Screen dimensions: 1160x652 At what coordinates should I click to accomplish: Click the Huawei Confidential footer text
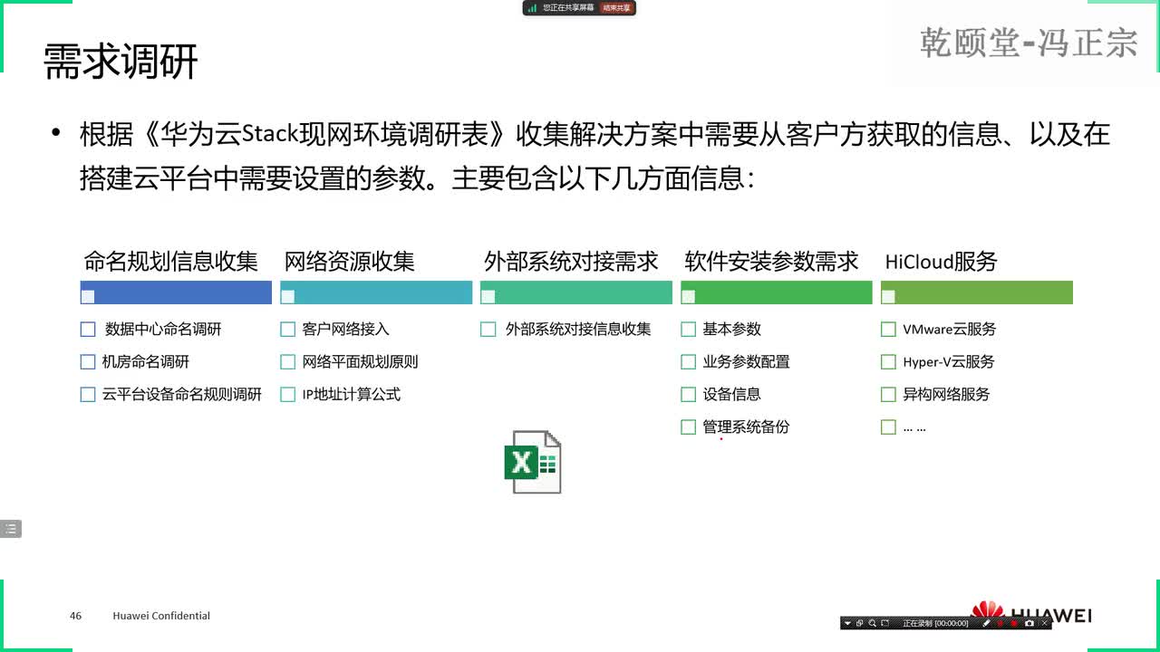tap(161, 616)
